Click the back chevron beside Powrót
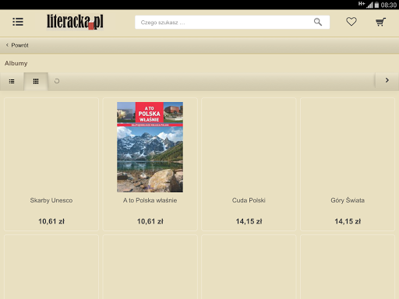This screenshot has height=299, width=399. 7,45
